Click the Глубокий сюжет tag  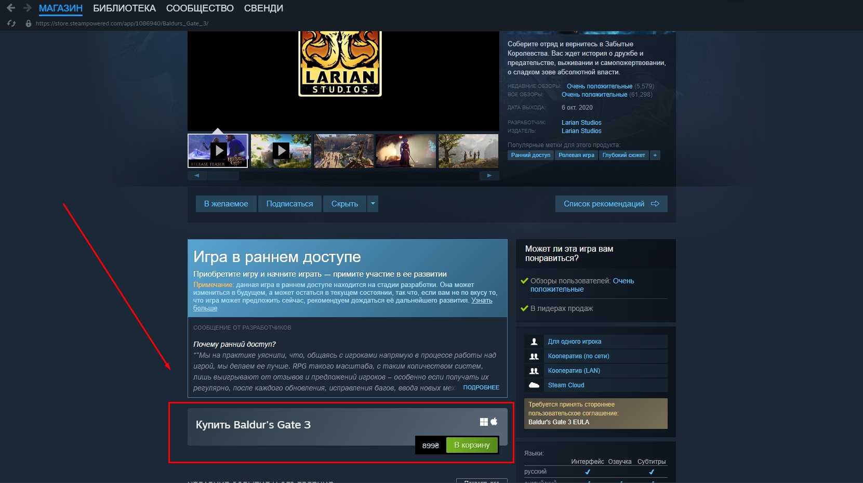(x=623, y=155)
